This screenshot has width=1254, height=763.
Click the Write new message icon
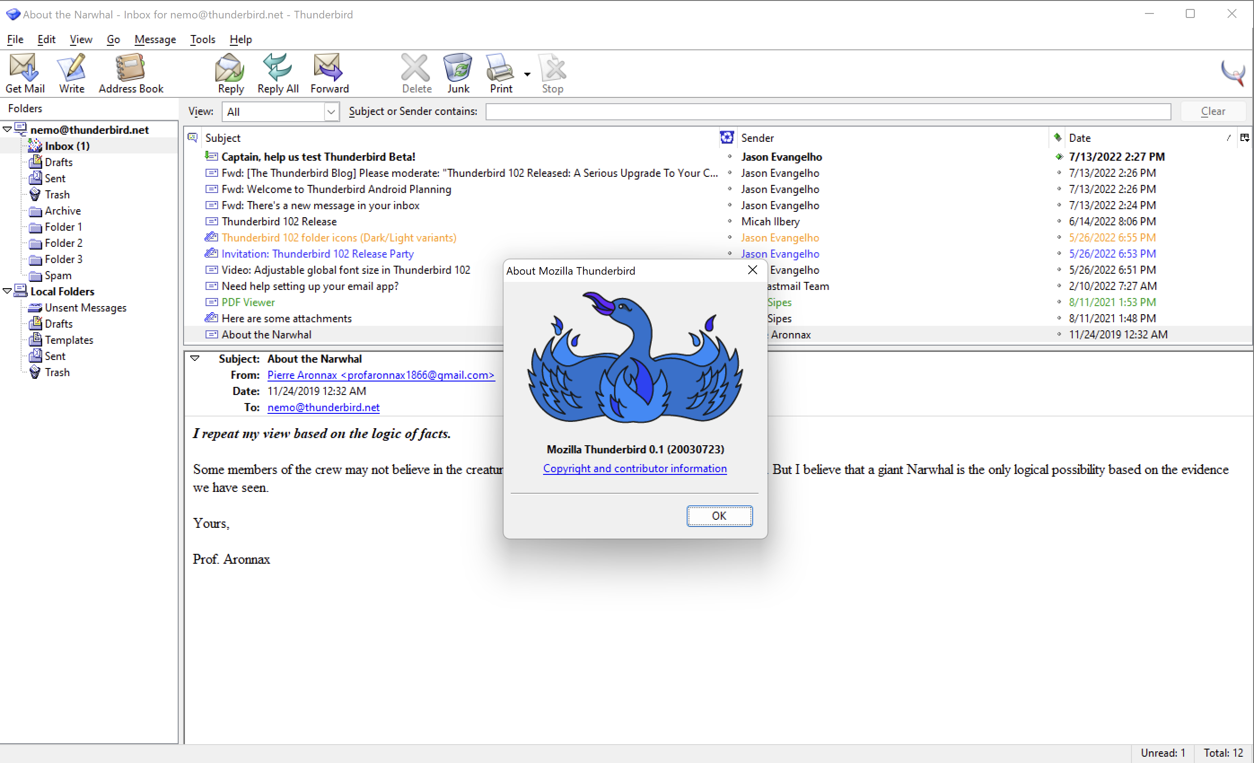[x=71, y=74]
